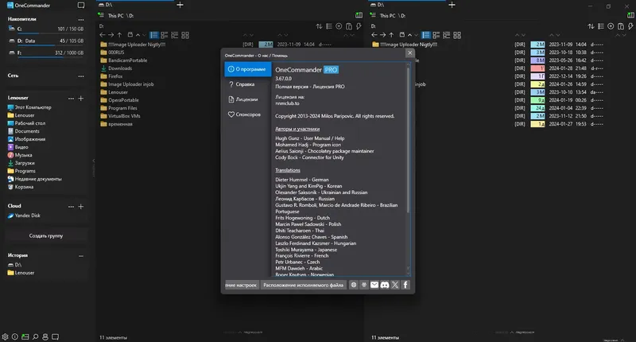Open the message/feedback icon in the bottom toolbar

(x=56, y=336)
